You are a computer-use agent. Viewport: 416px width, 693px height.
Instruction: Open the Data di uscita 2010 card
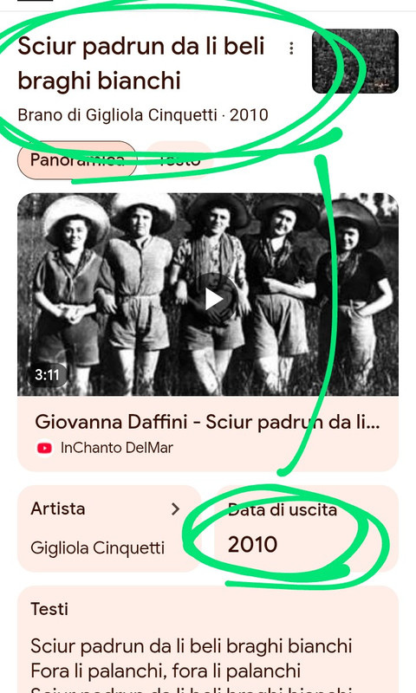pyautogui.click(x=306, y=528)
